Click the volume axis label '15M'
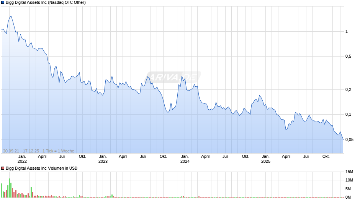Viewport: 360px width, 201px height. tap(349, 172)
